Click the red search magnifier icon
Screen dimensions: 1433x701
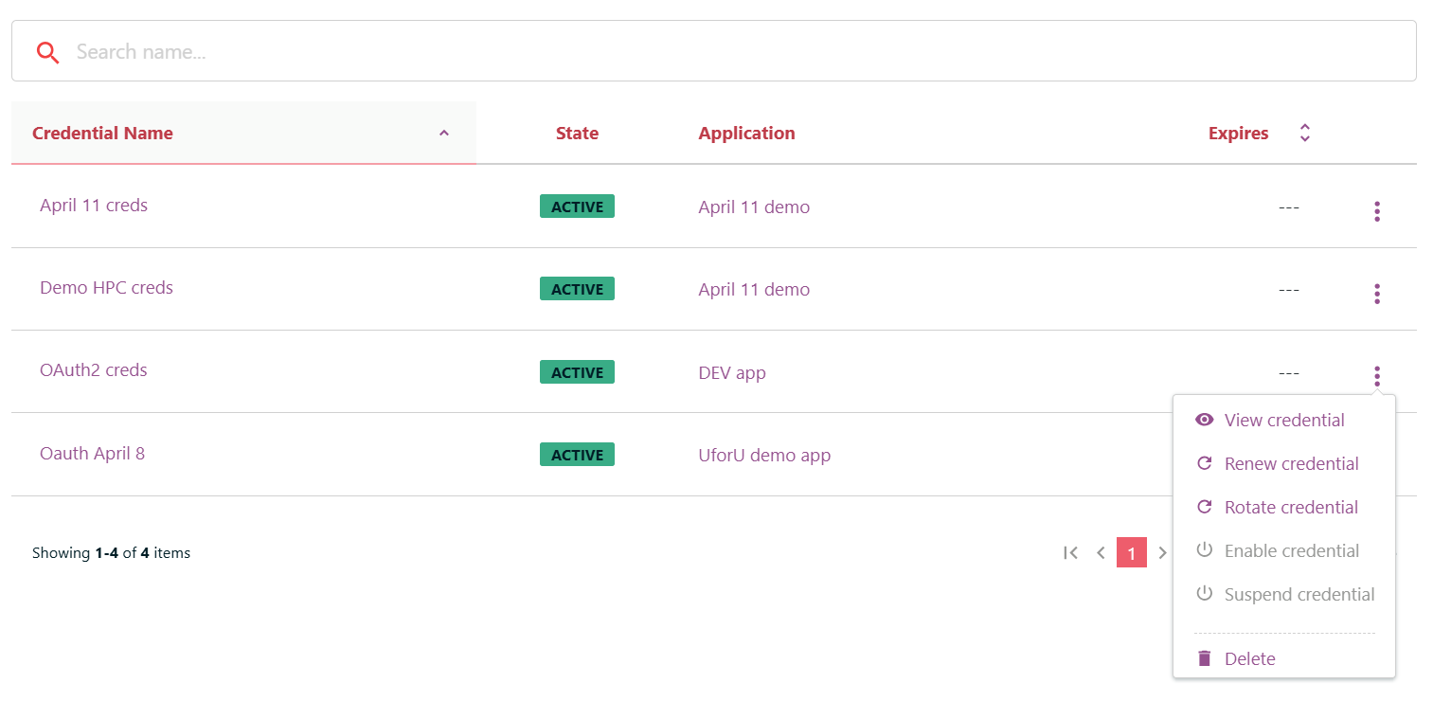coord(47,52)
